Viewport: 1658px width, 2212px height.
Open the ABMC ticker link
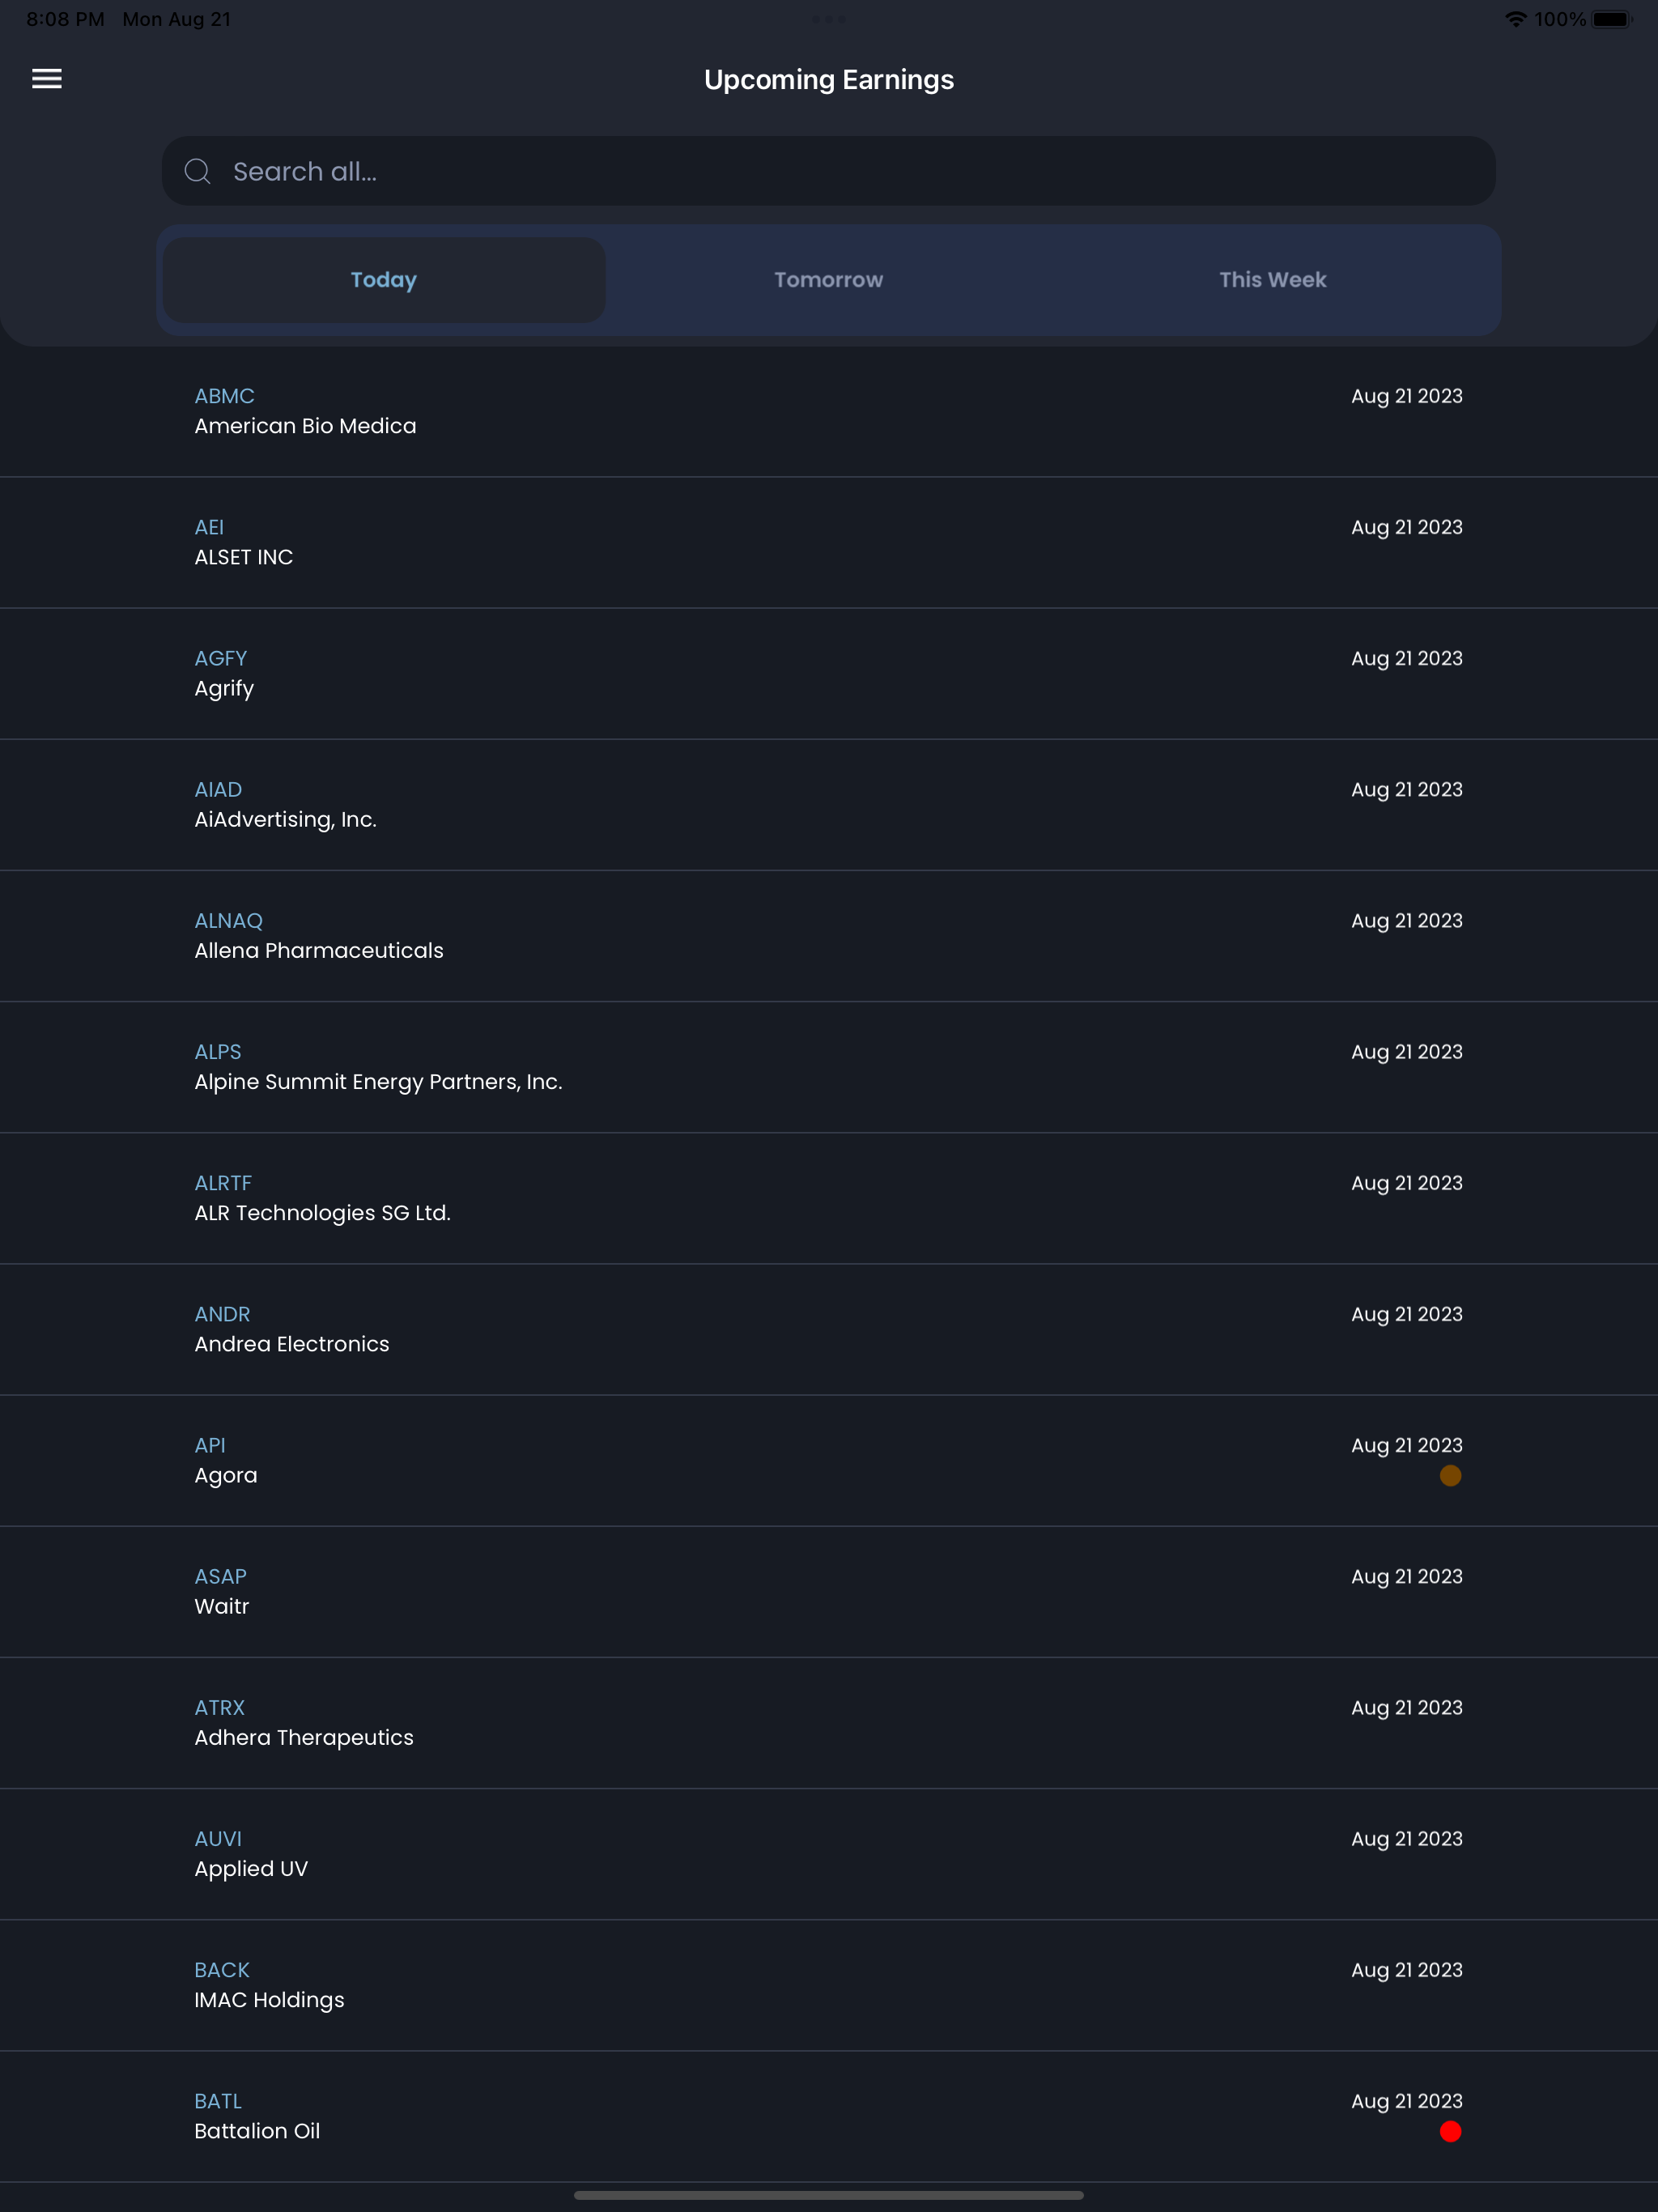(x=225, y=396)
